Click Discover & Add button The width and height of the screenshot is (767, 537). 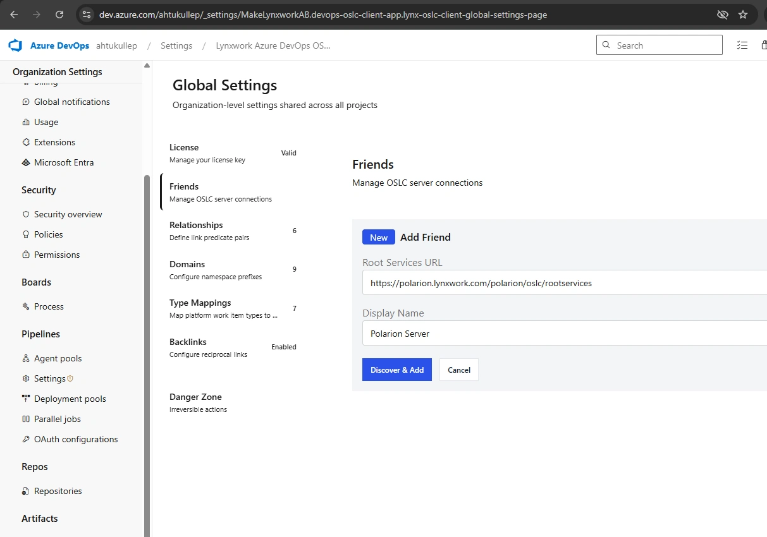[397, 370]
